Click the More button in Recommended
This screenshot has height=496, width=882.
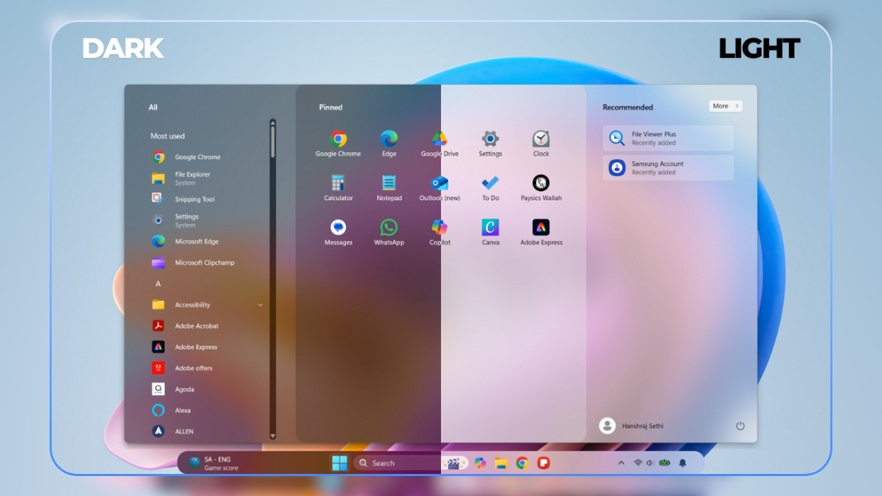(726, 106)
